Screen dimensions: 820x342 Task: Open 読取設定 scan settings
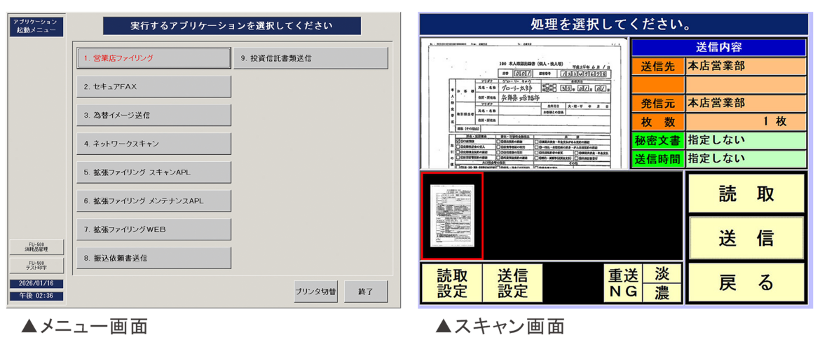pos(451,283)
